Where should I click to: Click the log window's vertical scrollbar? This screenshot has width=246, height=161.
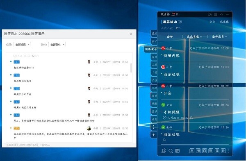(131, 68)
